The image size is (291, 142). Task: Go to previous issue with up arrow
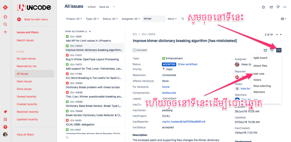(277, 34)
